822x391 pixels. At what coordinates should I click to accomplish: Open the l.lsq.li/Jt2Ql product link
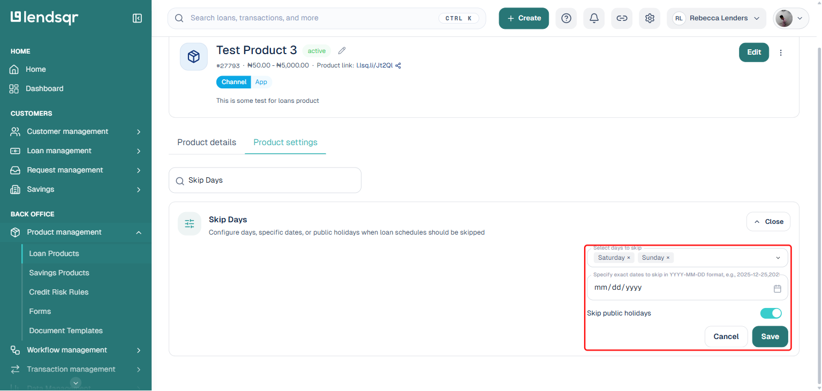374,65
